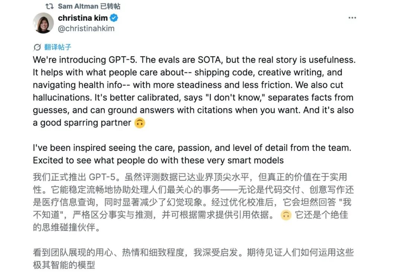The image size is (402, 277).
Task: Click the upside-down smiley in the Chinese translation
Action: click(285, 215)
